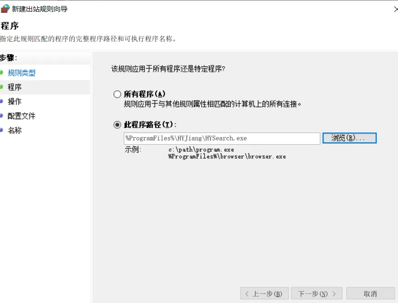Click green bullet beside 程序 step
This screenshot has height=303, width=398.
pyautogui.click(x=2, y=87)
